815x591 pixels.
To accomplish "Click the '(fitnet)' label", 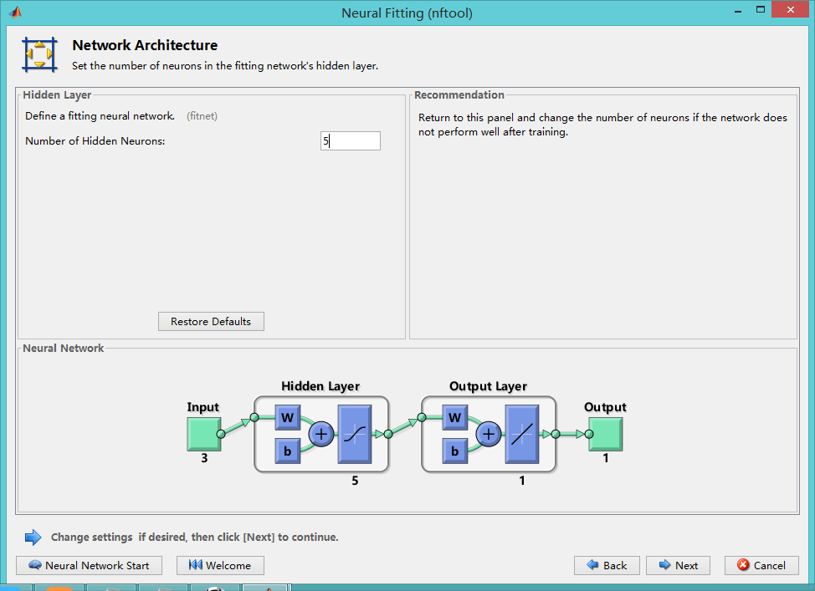I will (202, 116).
